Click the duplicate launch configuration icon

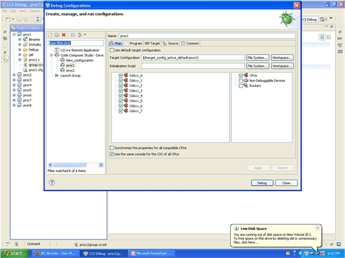pyautogui.click(x=56, y=34)
